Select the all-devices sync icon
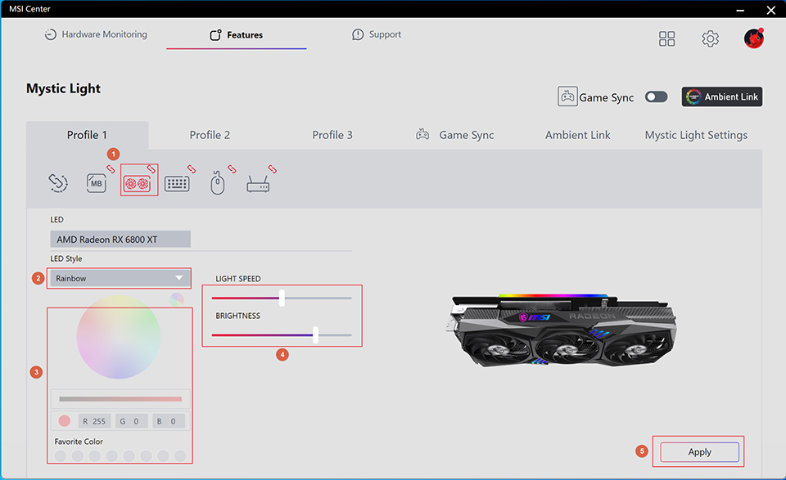This screenshot has width=786, height=480. 58,182
